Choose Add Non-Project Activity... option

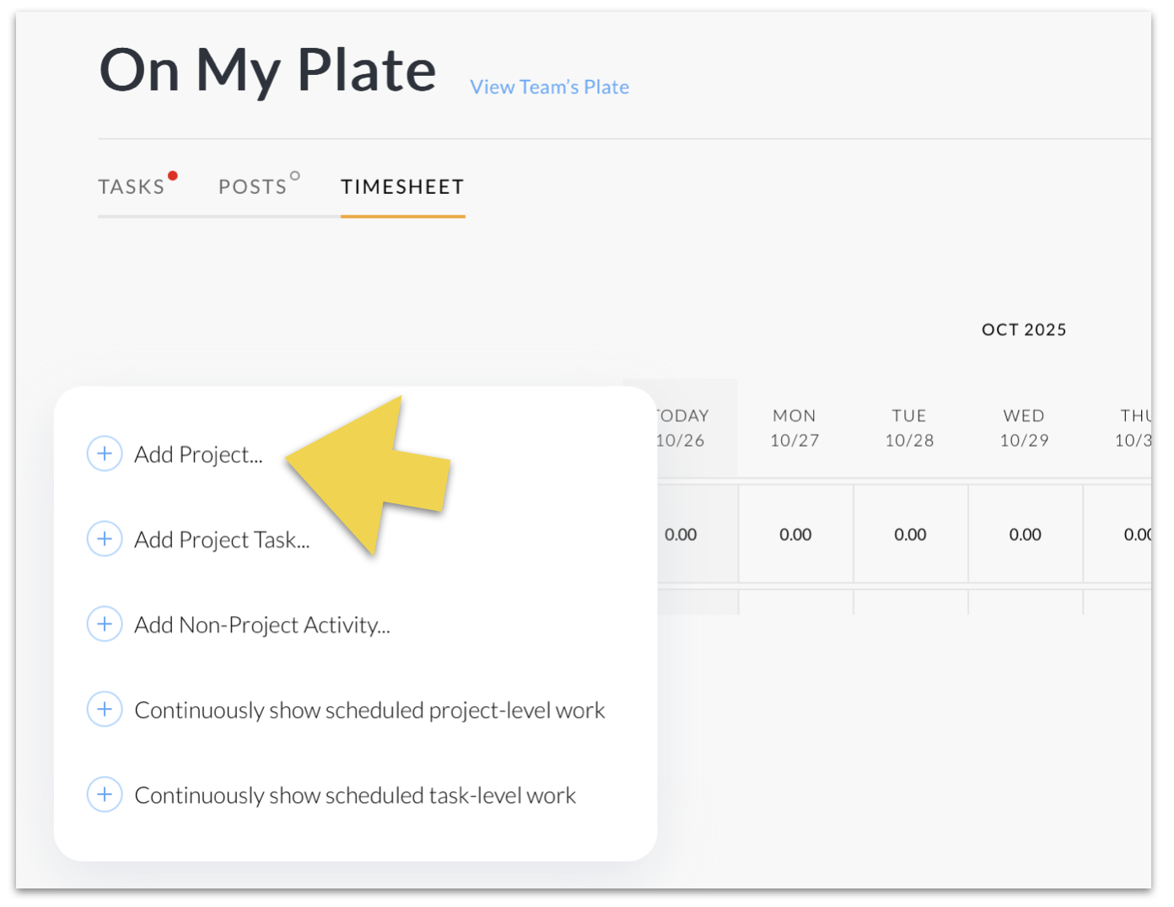(x=261, y=625)
